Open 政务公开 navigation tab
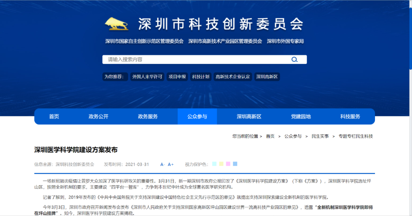 click(x=98, y=116)
